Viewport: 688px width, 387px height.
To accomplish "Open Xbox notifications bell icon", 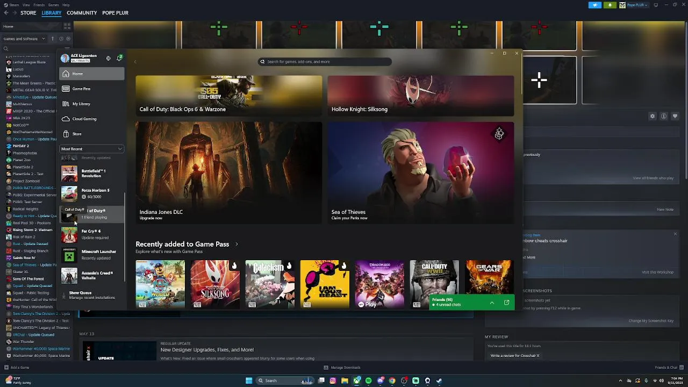I will [x=119, y=58].
